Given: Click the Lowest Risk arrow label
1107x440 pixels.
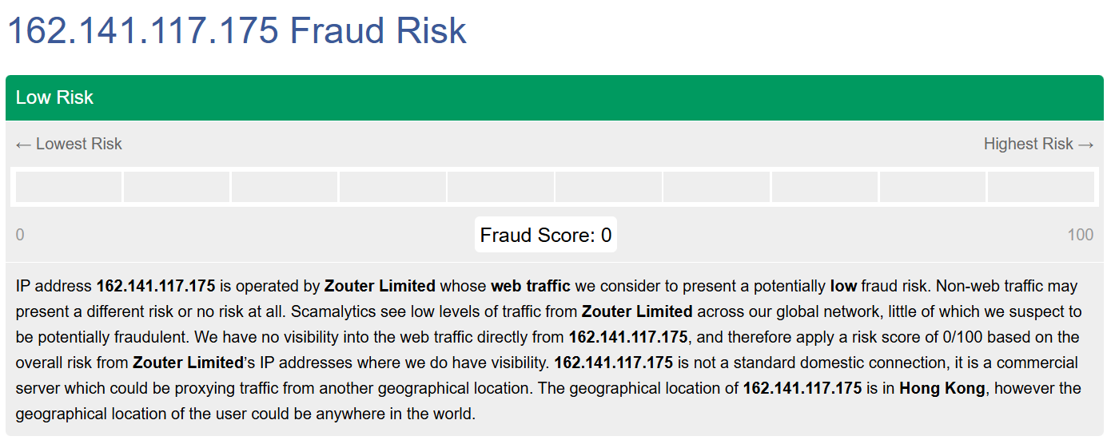Looking at the screenshot, I should coord(69,144).
